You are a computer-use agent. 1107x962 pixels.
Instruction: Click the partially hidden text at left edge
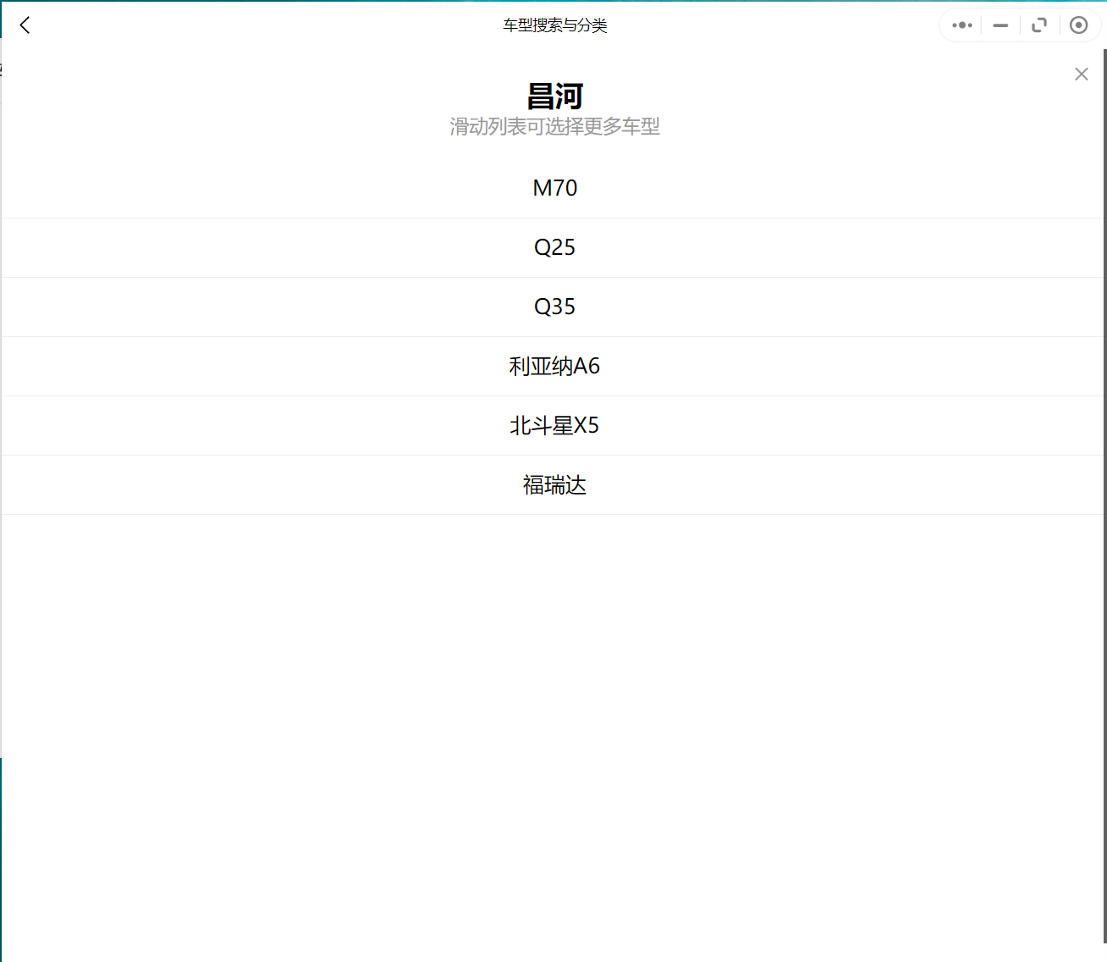coord(1,70)
